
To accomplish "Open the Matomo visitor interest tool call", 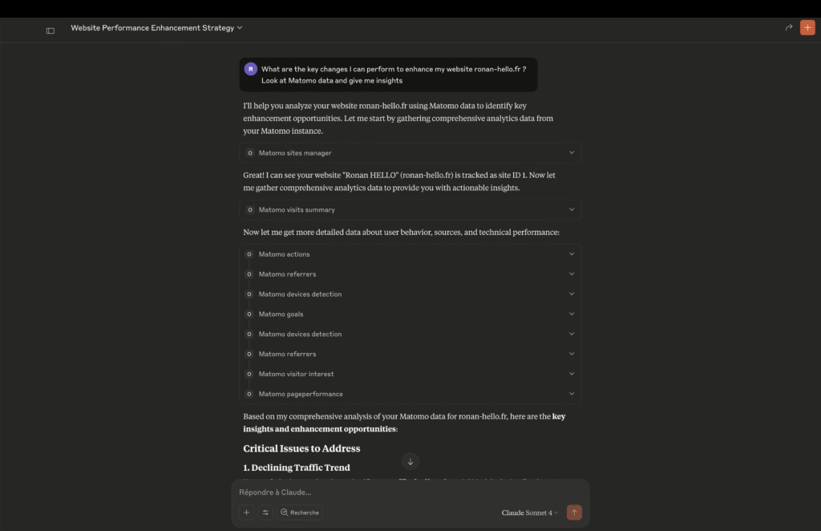I will (297, 374).
